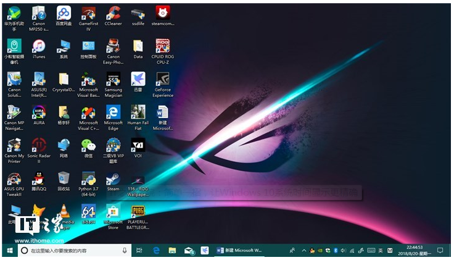Open the Canon MP250 manual shortcut
The height and width of the screenshot is (260, 454).
[x=39, y=19]
